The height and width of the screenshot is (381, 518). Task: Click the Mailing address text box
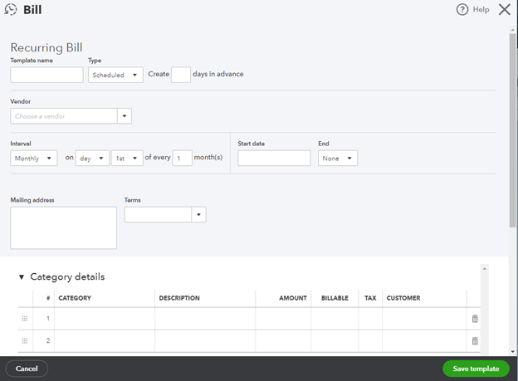coord(63,227)
